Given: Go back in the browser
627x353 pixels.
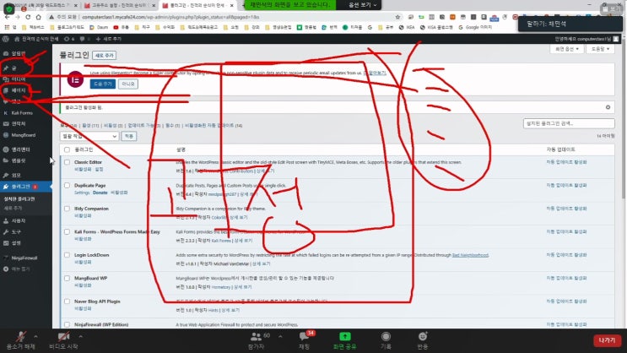Looking at the screenshot, I should [x=8, y=17].
